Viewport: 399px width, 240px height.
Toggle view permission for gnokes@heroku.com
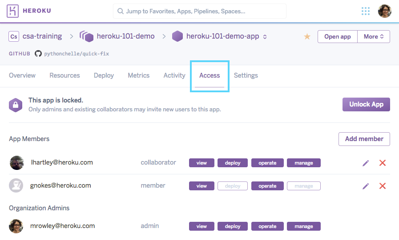[x=202, y=186]
